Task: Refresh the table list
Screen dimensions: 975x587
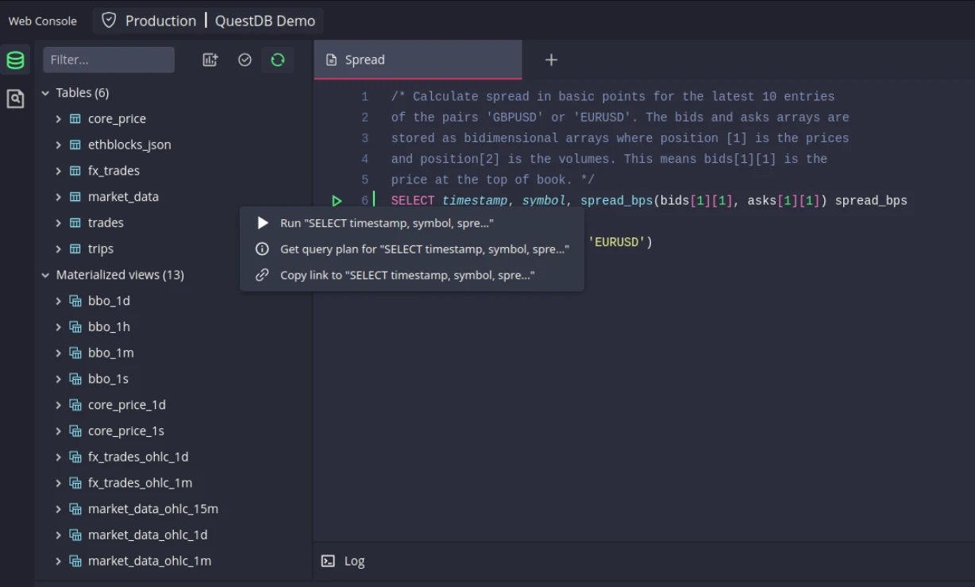Action: [277, 60]
